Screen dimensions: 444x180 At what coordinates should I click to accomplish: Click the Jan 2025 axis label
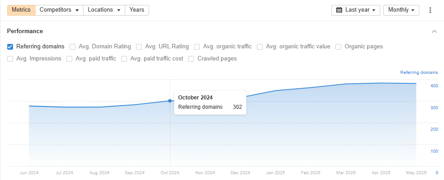(276, 173)
